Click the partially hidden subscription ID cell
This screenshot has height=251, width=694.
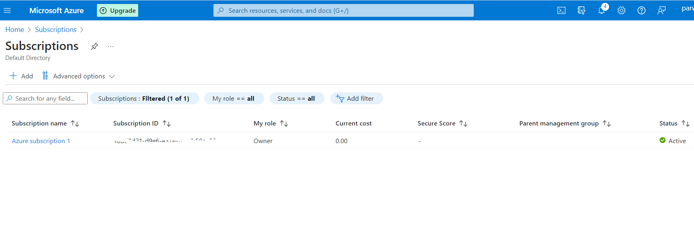165,141
